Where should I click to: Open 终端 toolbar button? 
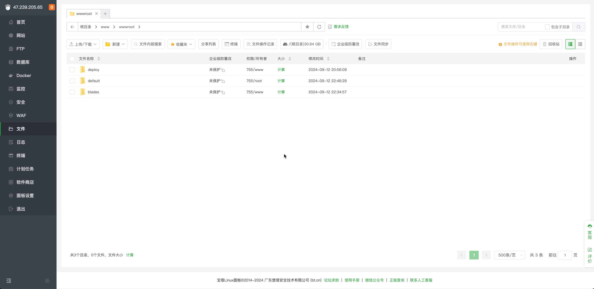click(x=231, y=44)
